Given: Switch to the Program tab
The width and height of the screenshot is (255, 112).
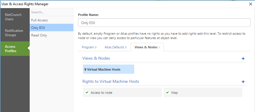Looking at the screenshot, I should (89, 47).
